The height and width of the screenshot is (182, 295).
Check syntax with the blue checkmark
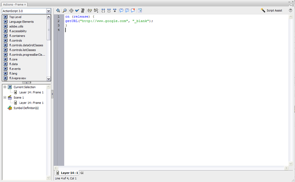[77, 11]
